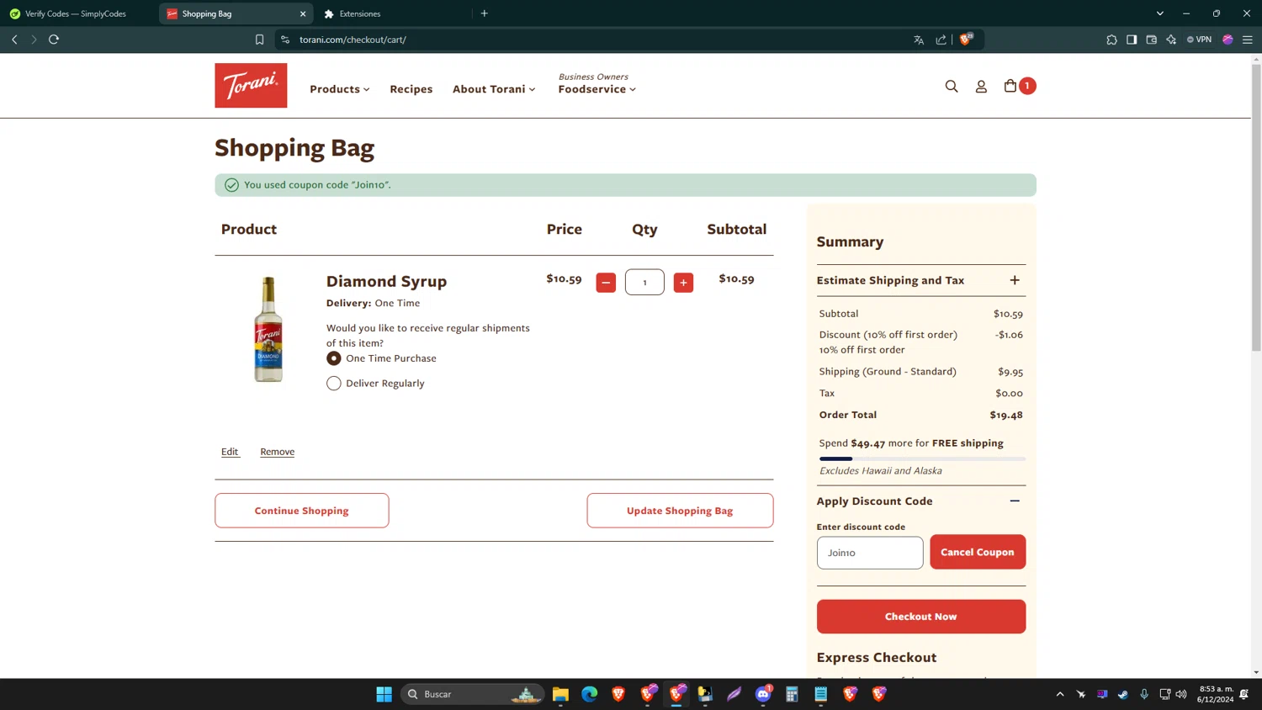Screen dimensions: 1262x710
Task: Open the Recipes page
Action: pos(411,89)
